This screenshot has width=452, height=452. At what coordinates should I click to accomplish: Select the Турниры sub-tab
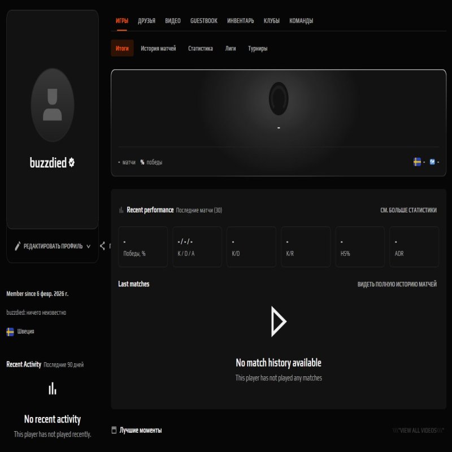click(x=258, y=49)
